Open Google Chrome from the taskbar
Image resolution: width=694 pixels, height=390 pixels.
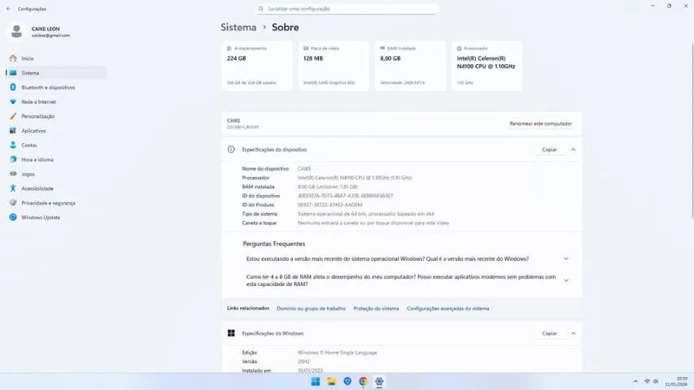coord(363,381)
